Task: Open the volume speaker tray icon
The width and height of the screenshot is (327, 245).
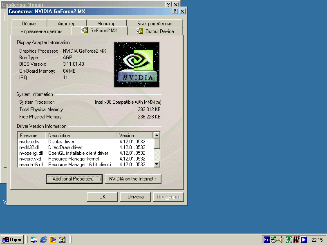Action: point(281,240)
